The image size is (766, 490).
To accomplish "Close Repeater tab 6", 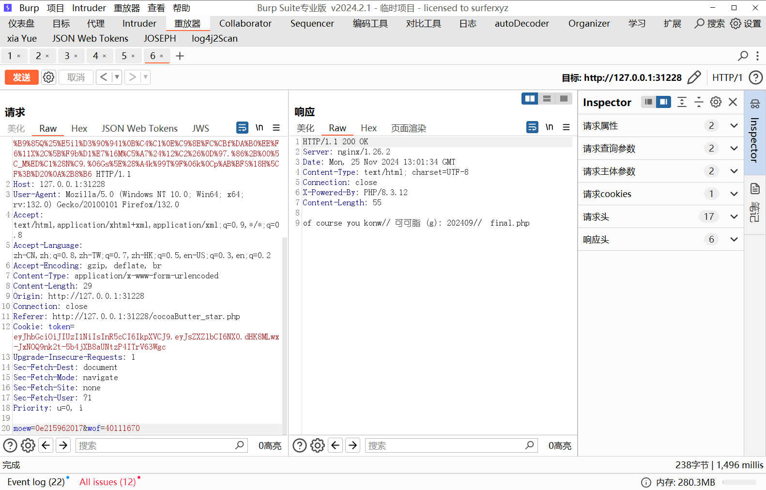I will click(x=162, y=56).
